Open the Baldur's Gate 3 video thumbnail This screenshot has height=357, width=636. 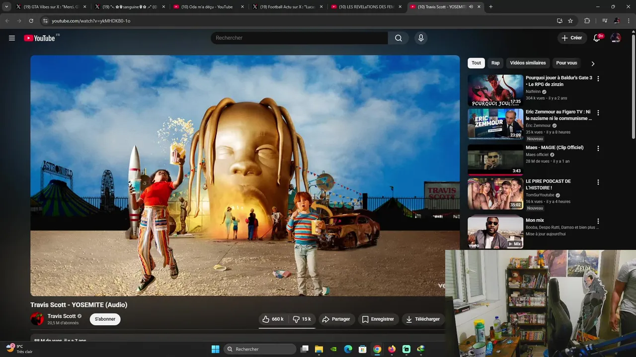495,90
